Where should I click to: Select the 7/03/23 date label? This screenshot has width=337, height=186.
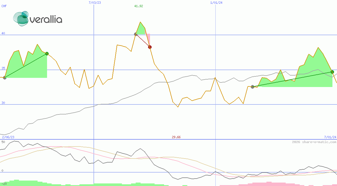[x=95, y=2]
